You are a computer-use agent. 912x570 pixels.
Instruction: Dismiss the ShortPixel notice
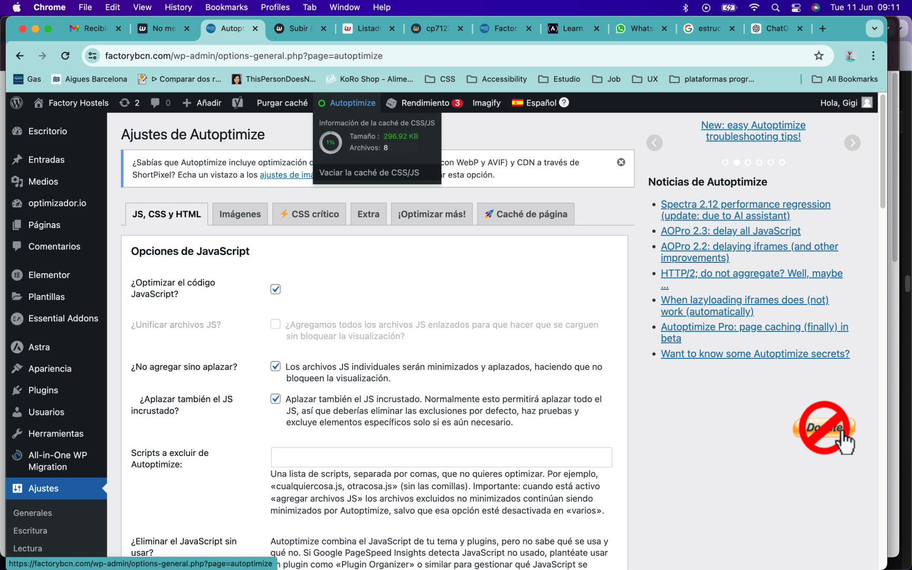(621, 163)
